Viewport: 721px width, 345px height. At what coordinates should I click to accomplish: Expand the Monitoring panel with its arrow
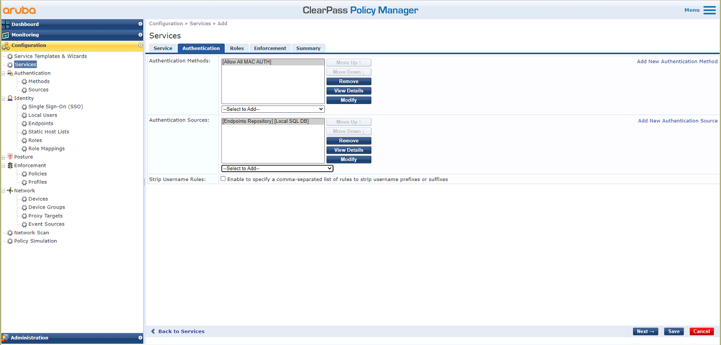point(140,35)
